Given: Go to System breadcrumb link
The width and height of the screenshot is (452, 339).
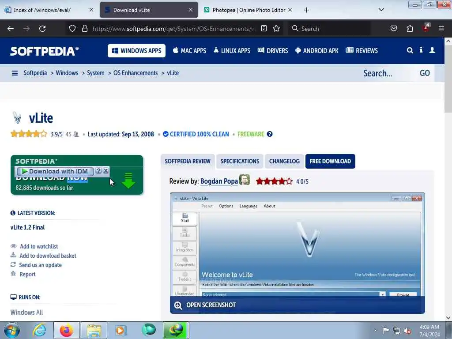Looking at the screenshot, I should 96,73.
